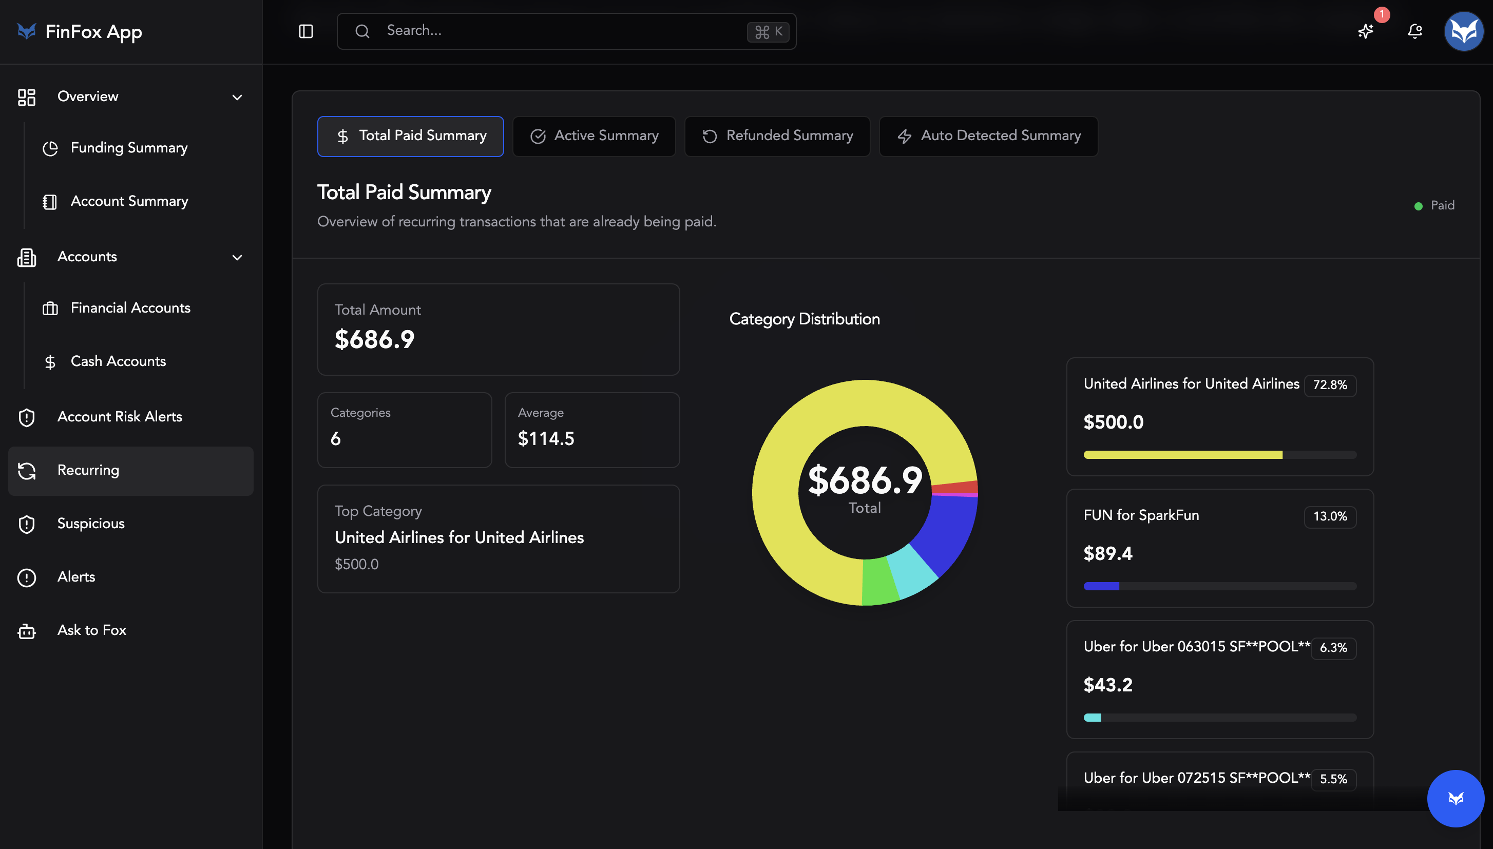Click the dollar icon in Total Paid tab
The width and height of the screenshot is (1493, 849).
343,136
